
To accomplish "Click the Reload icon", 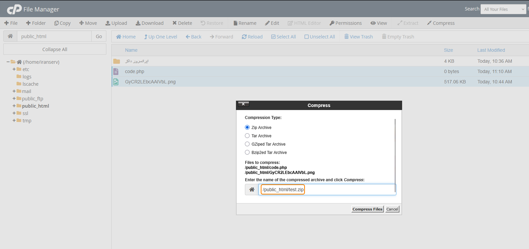I will 244,37.
